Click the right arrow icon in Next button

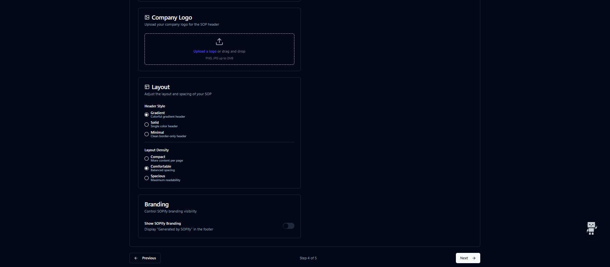click(474, 258)
